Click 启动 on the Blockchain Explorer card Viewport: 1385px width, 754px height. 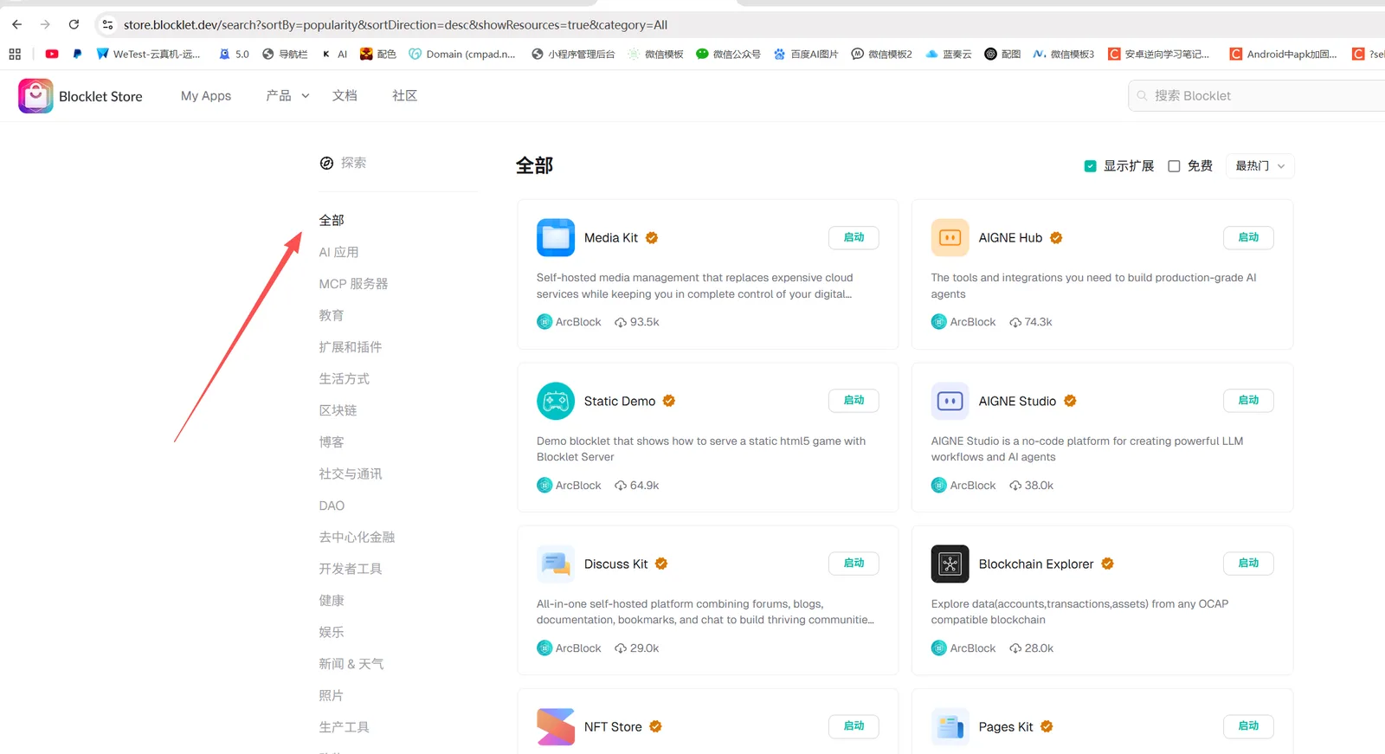pyautogui.click(x=1248, y=564)
